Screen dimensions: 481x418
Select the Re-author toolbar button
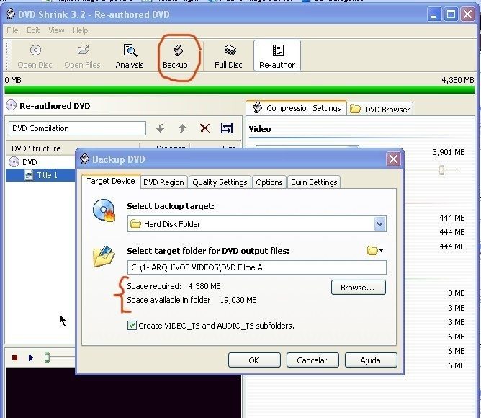coord(277,55)
